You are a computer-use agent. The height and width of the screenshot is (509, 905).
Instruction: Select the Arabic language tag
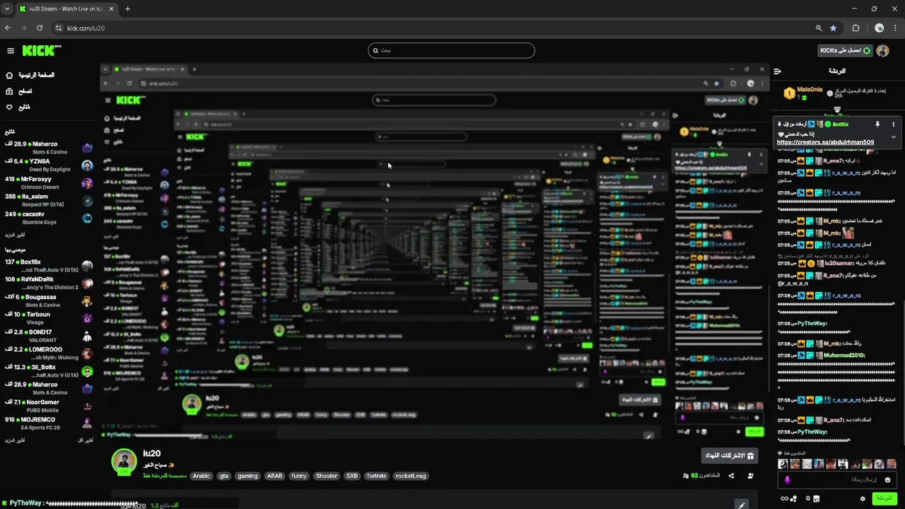(202, 476)
